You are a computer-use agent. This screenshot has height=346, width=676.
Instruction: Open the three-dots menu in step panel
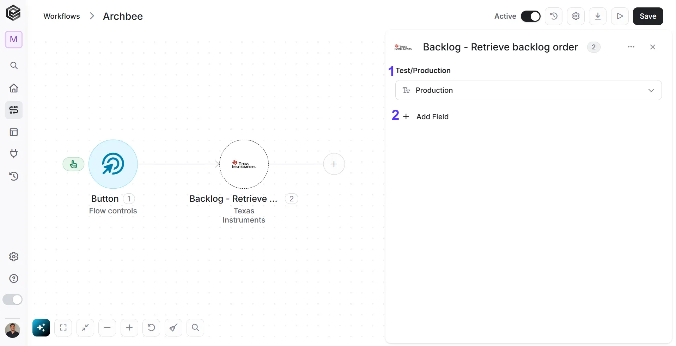631,47
